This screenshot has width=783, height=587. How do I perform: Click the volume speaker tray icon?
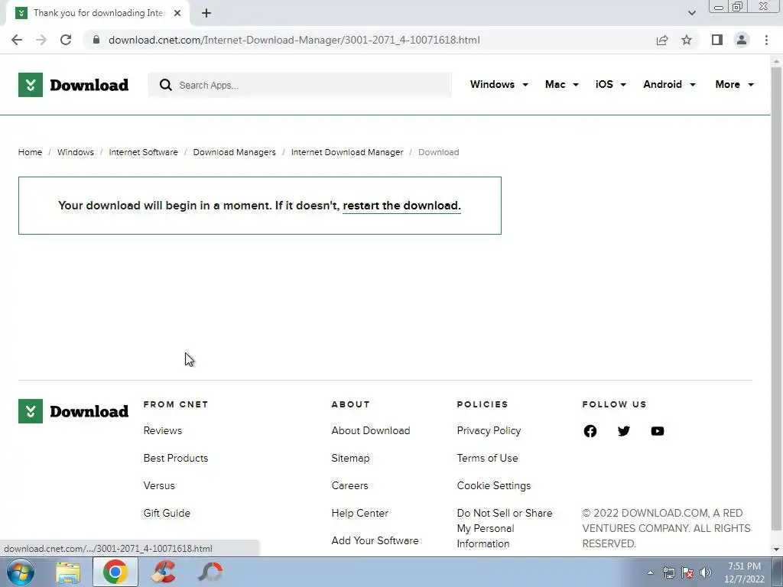click(x=706, y=572)
